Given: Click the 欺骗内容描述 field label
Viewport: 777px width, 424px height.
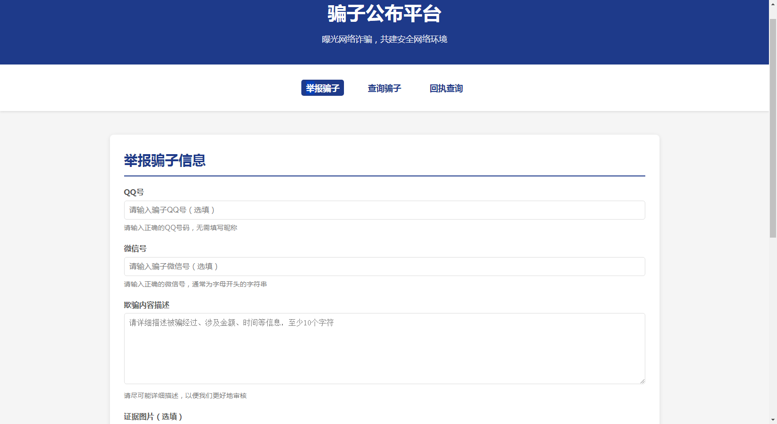Looking at the screenshot, I should click(x=146, y=305).
